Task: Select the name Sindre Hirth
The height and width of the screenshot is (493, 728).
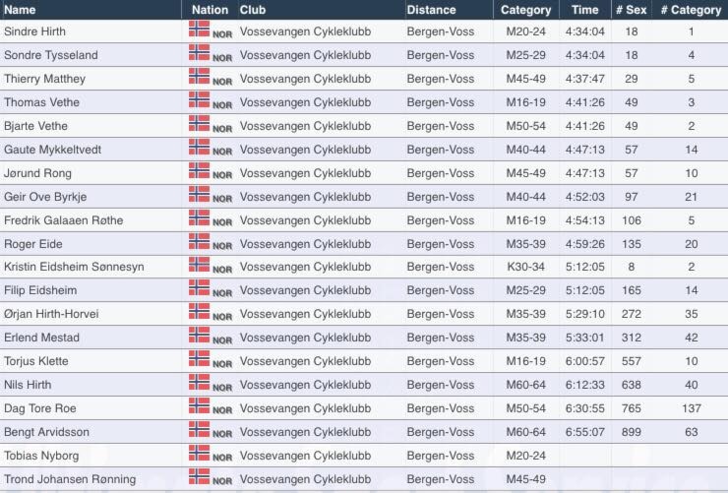Action: pos(34,31)
